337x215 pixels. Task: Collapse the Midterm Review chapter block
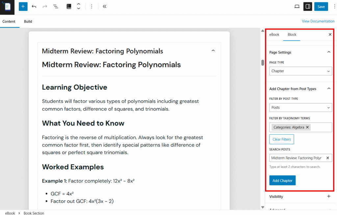[213, 50]
